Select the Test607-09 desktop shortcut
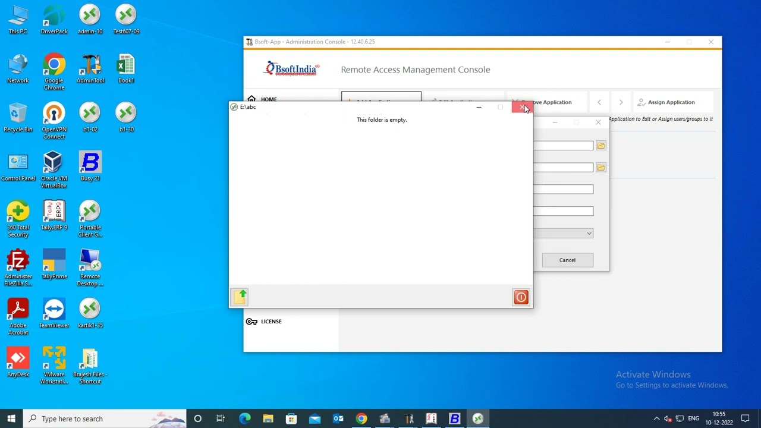The height and width of the screenshot is (428, 761). 126,20
